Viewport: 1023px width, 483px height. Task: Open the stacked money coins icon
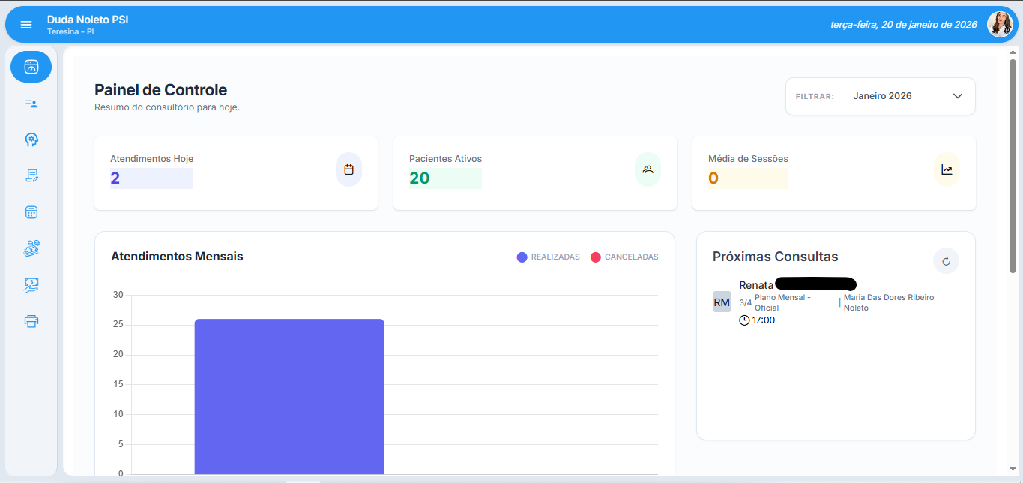pos(31,248)
